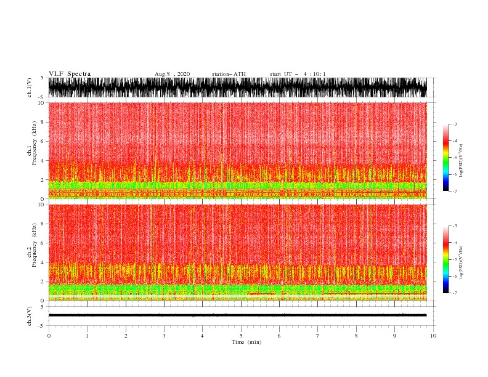Click the "station=ATH" header label

click(229, 74)
